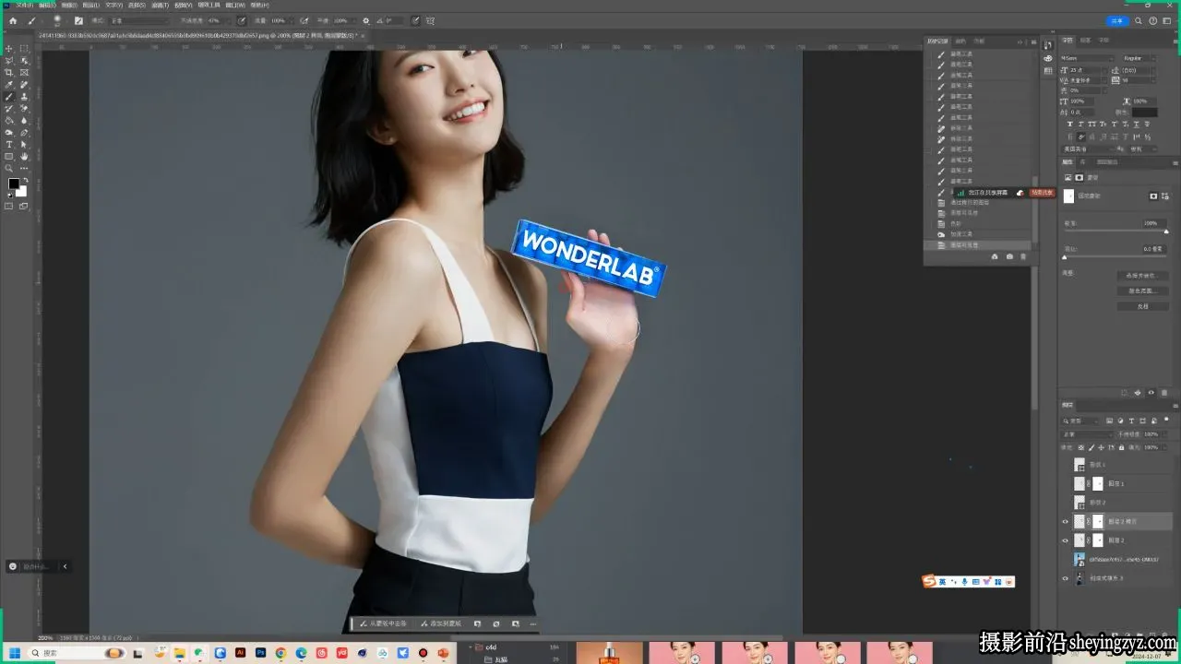Click the red 结束共享 button
The width and height of the screenshot is (1181, 664).
click(x=1042, y=193)
